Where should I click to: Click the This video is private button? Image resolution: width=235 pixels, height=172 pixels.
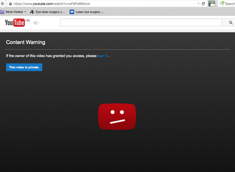pos(24,67)
